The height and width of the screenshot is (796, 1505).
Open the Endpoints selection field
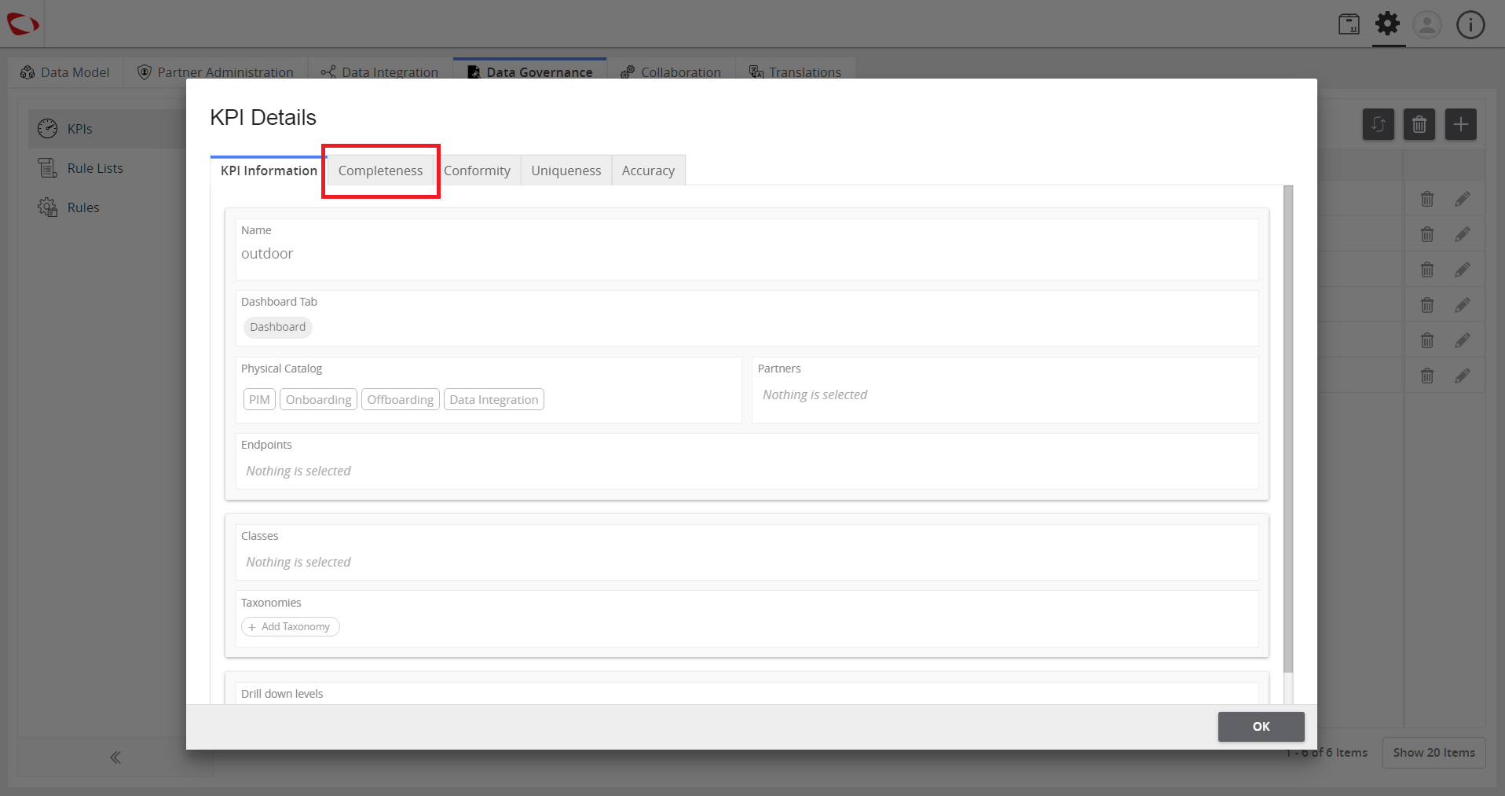[x=747, y=461]
